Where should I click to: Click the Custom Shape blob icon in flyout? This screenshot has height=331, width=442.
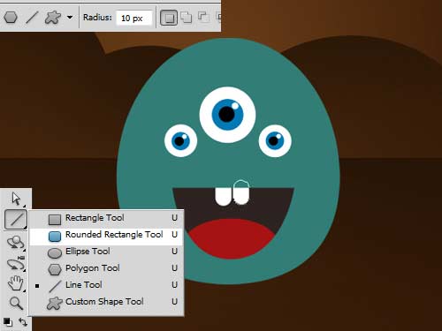click(55, 304)
